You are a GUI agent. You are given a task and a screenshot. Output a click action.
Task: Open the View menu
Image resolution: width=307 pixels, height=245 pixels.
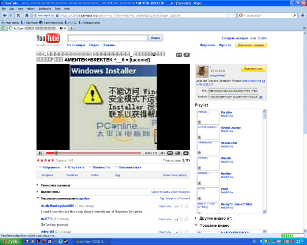click(20, 9)
